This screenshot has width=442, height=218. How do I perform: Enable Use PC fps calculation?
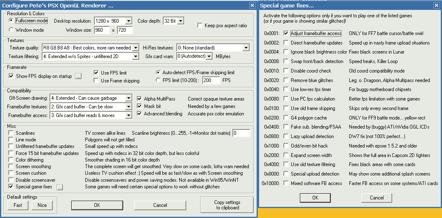[x=286, y=99]
